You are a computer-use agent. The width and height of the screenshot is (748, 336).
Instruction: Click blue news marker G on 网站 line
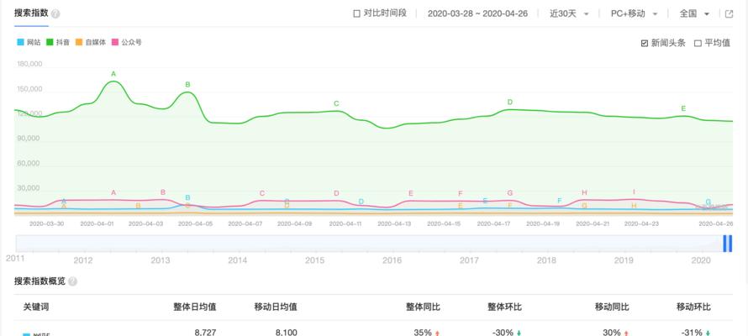708,202
